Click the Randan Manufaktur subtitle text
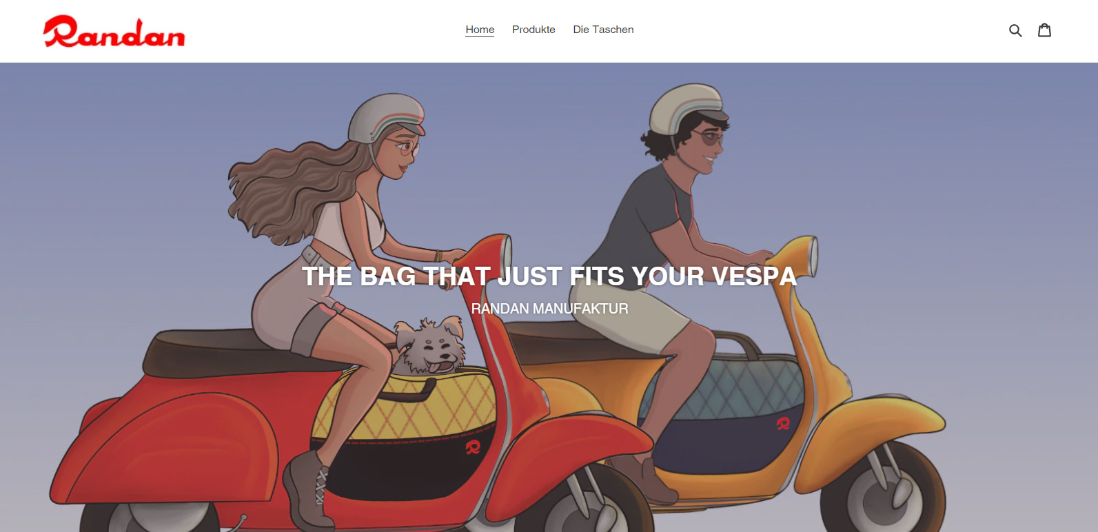This screenshot has width=1098, height=532. click(x=549, y=309)
